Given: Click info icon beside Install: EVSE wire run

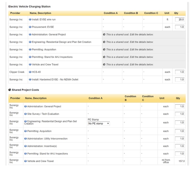Looking at the screenshot, I should pyautogui.click(x=30, y=20).
